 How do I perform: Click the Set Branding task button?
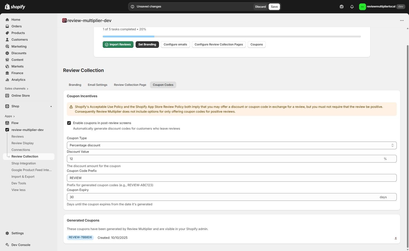(x=147, y=45)
